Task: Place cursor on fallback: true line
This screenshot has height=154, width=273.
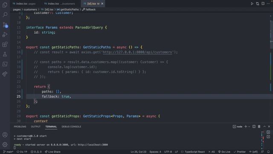Action: click(56, 96)
